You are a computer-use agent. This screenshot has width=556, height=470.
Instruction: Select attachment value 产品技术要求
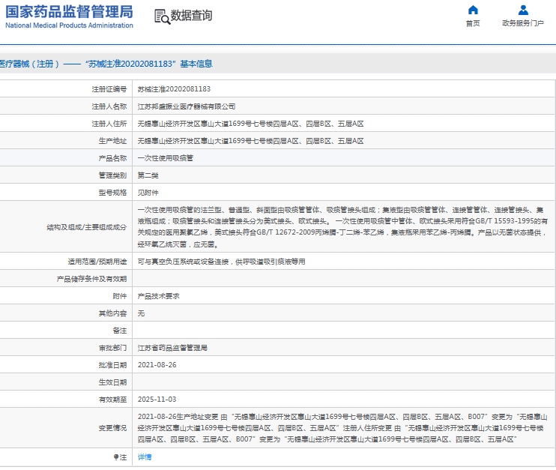[x=159, y=296]
